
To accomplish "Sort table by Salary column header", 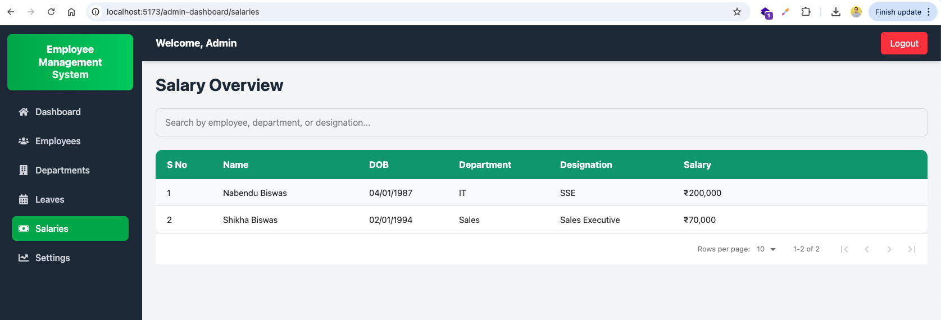I will (697, 164).
